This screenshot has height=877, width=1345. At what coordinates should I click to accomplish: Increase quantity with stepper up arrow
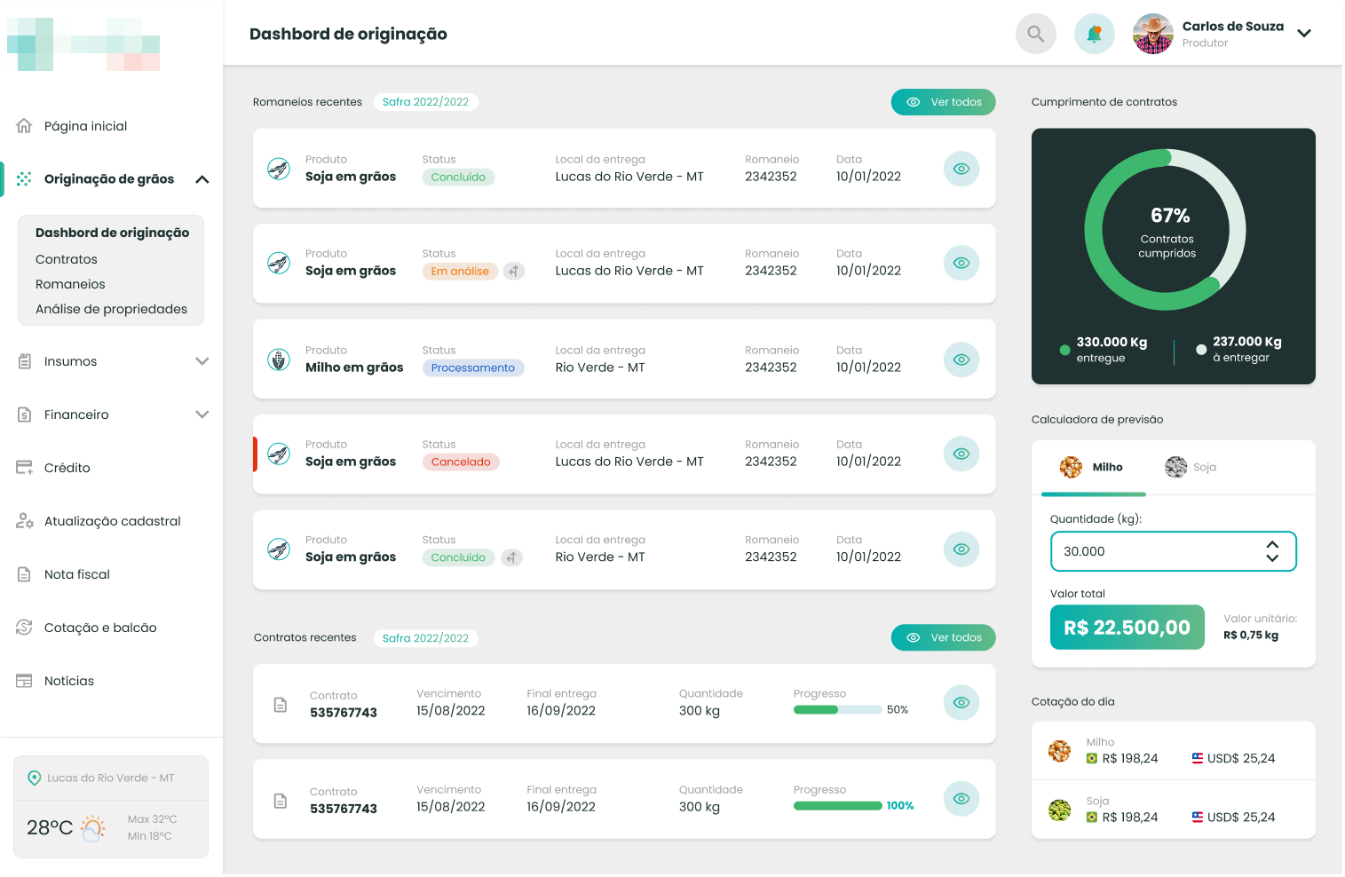click(1272, 544)
